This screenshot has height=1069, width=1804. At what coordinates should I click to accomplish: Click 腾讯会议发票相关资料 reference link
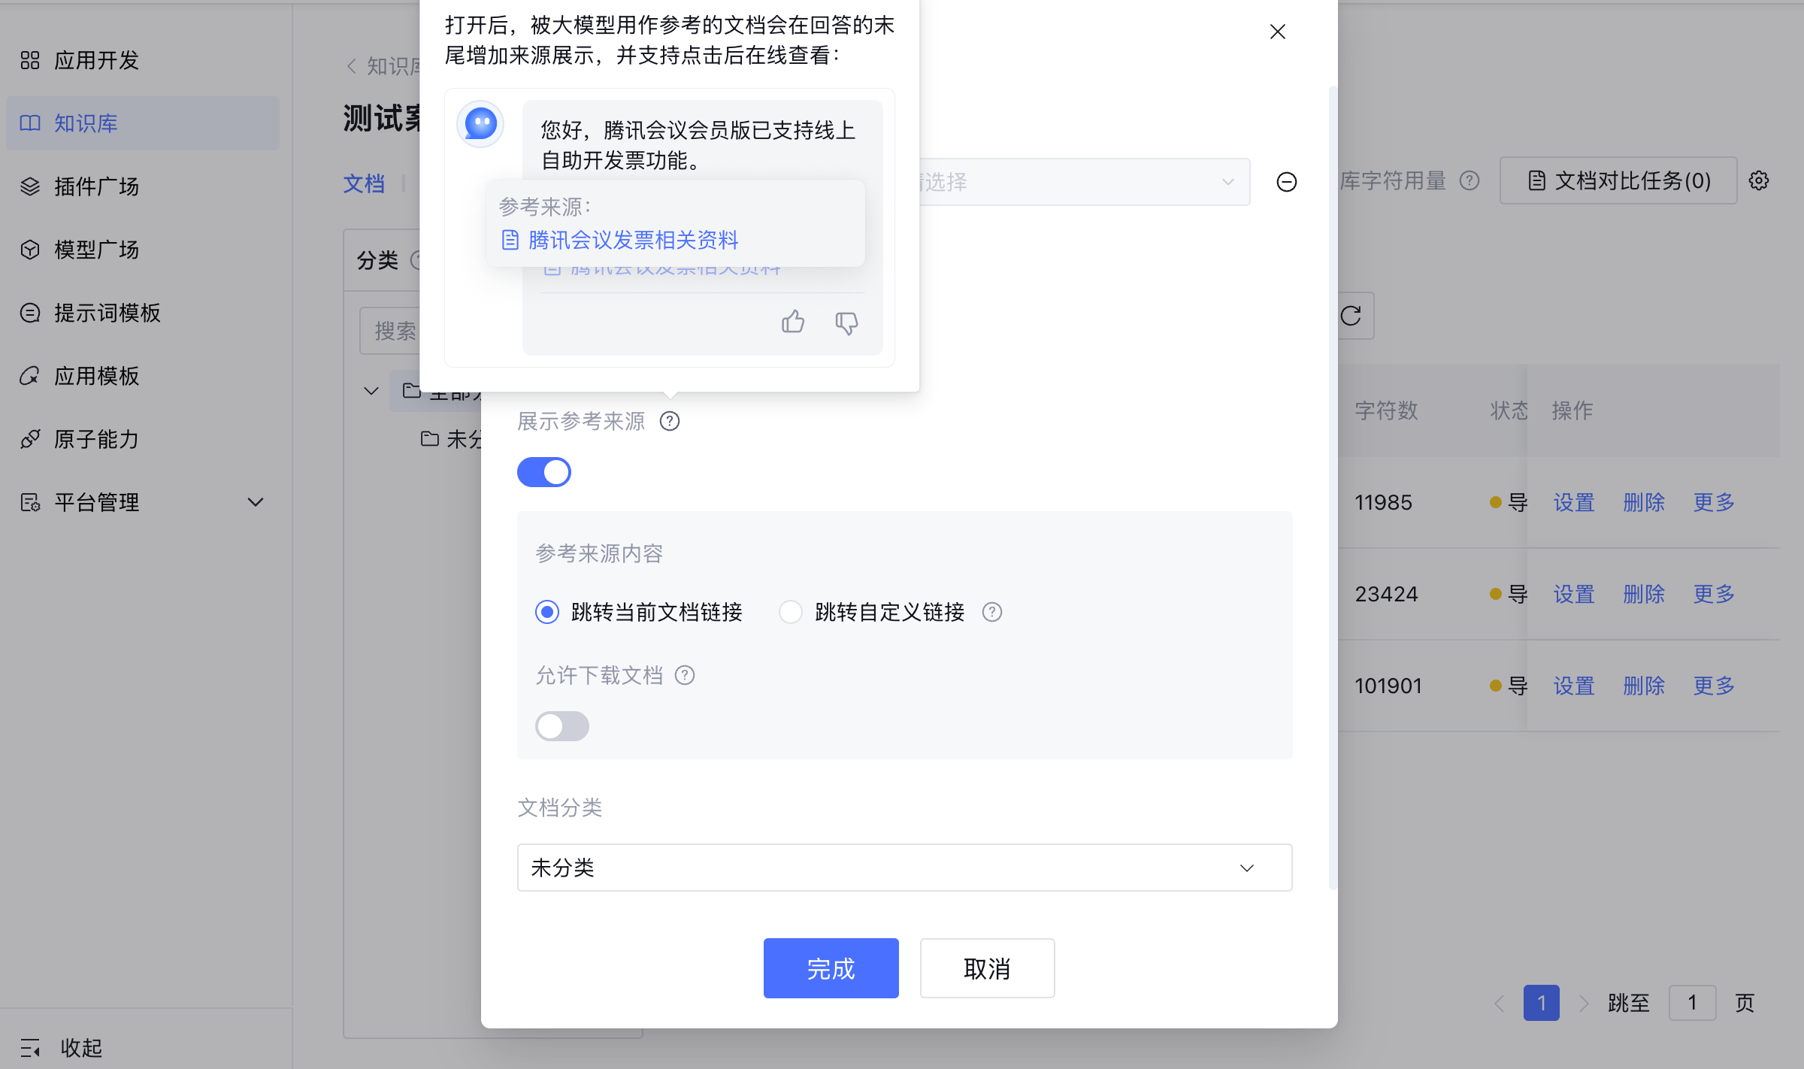632,240
